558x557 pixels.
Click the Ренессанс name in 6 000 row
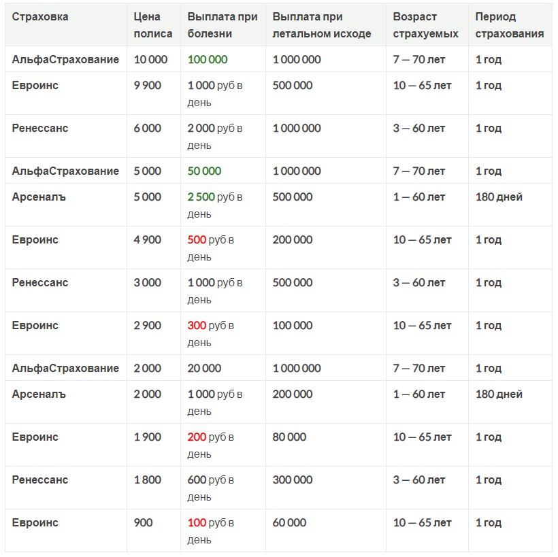coord(40,129)
